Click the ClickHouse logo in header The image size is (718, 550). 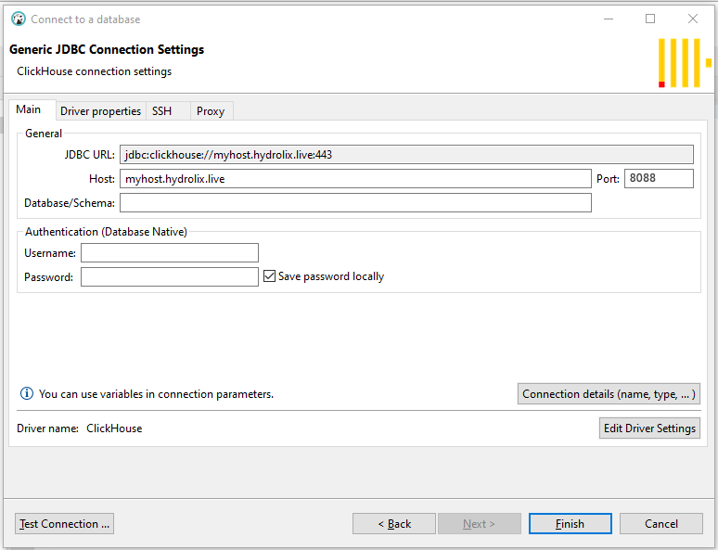pos(685,63)
